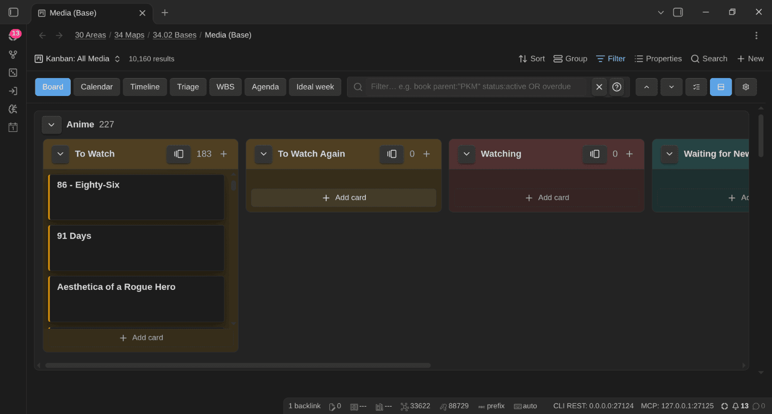Click the horizontal scrollbar of the board
Screen dimensions: 772x414
[x=237, y=365]
